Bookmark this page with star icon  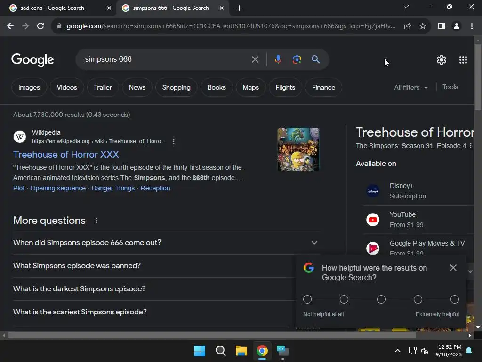[423, 26]
